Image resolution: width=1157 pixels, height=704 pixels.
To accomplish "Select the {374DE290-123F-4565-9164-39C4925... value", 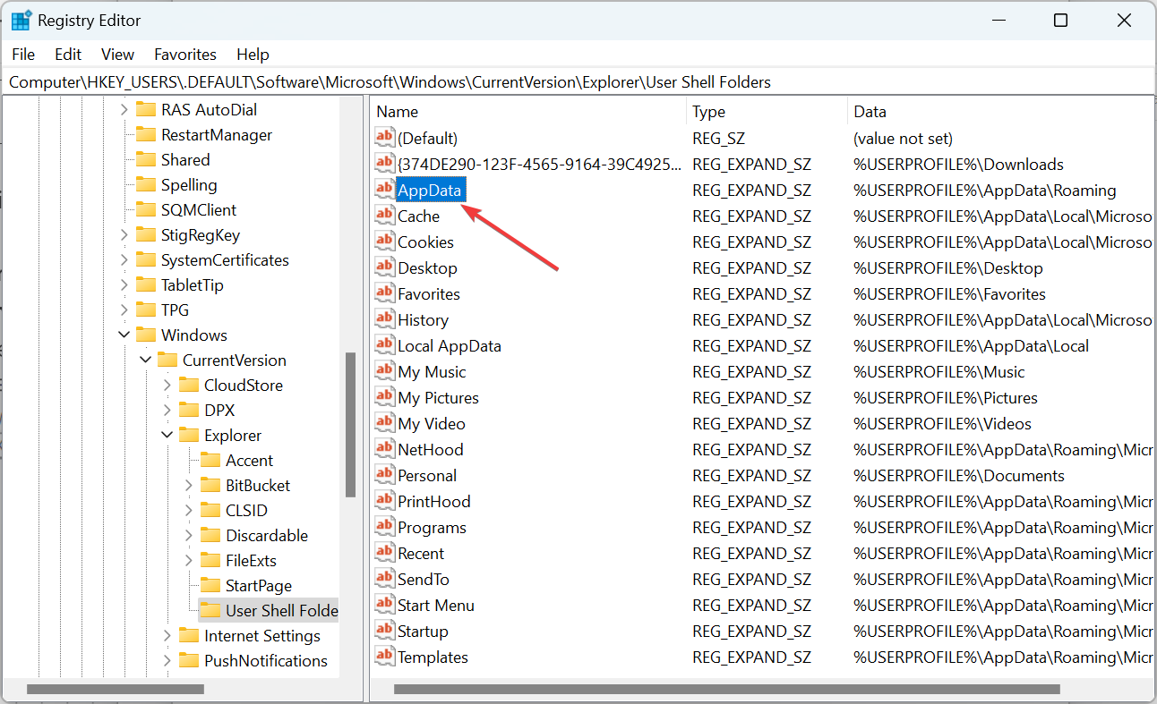I will tap(539, 164).
